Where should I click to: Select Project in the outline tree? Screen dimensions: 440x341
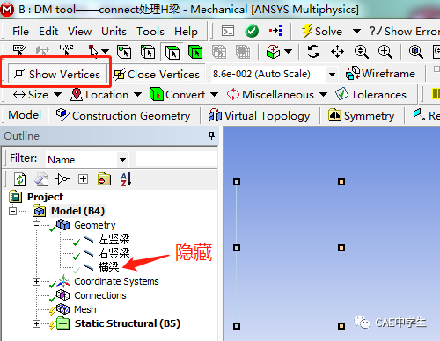coord(45,197)
